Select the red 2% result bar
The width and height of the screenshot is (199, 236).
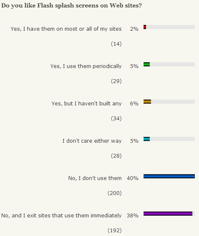(x=145, y=27)
